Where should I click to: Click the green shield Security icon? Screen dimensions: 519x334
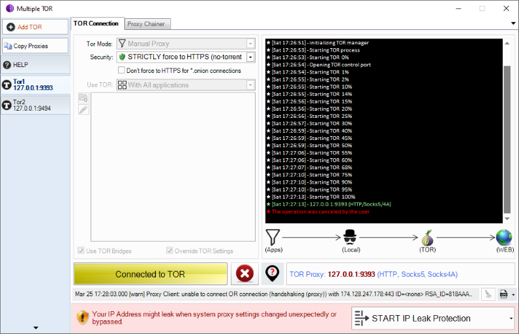click(122, 57)
